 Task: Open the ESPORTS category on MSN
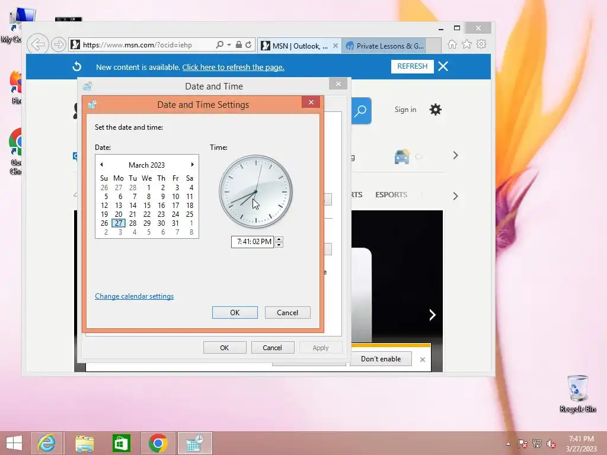click(391, 194)
